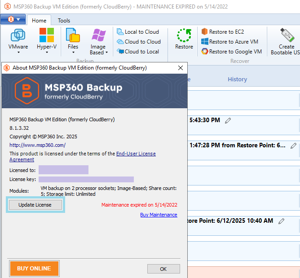This screenshot has width=300, height=278.
Task: Select Cloud to Cloud backup
Action: pyautogui.click(x=139, y=42)
